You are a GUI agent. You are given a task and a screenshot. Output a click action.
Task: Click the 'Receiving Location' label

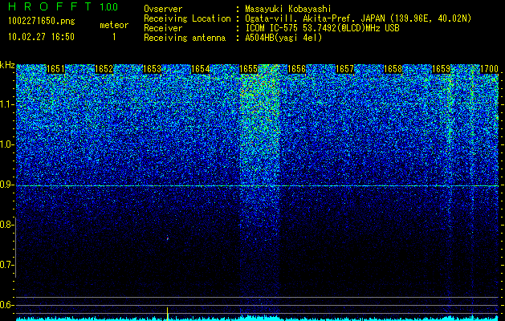tap(187, 18)
